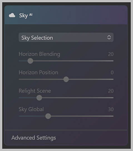Click the Sky Global label
Viewport: 133px width, 151px height.
pyautogui.click(x=31, y=109)
